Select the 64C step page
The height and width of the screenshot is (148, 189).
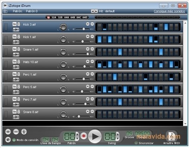click(x=79, y=17)
